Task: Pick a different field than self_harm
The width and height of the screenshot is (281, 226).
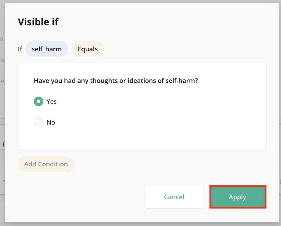Action: tap(47, 49)
